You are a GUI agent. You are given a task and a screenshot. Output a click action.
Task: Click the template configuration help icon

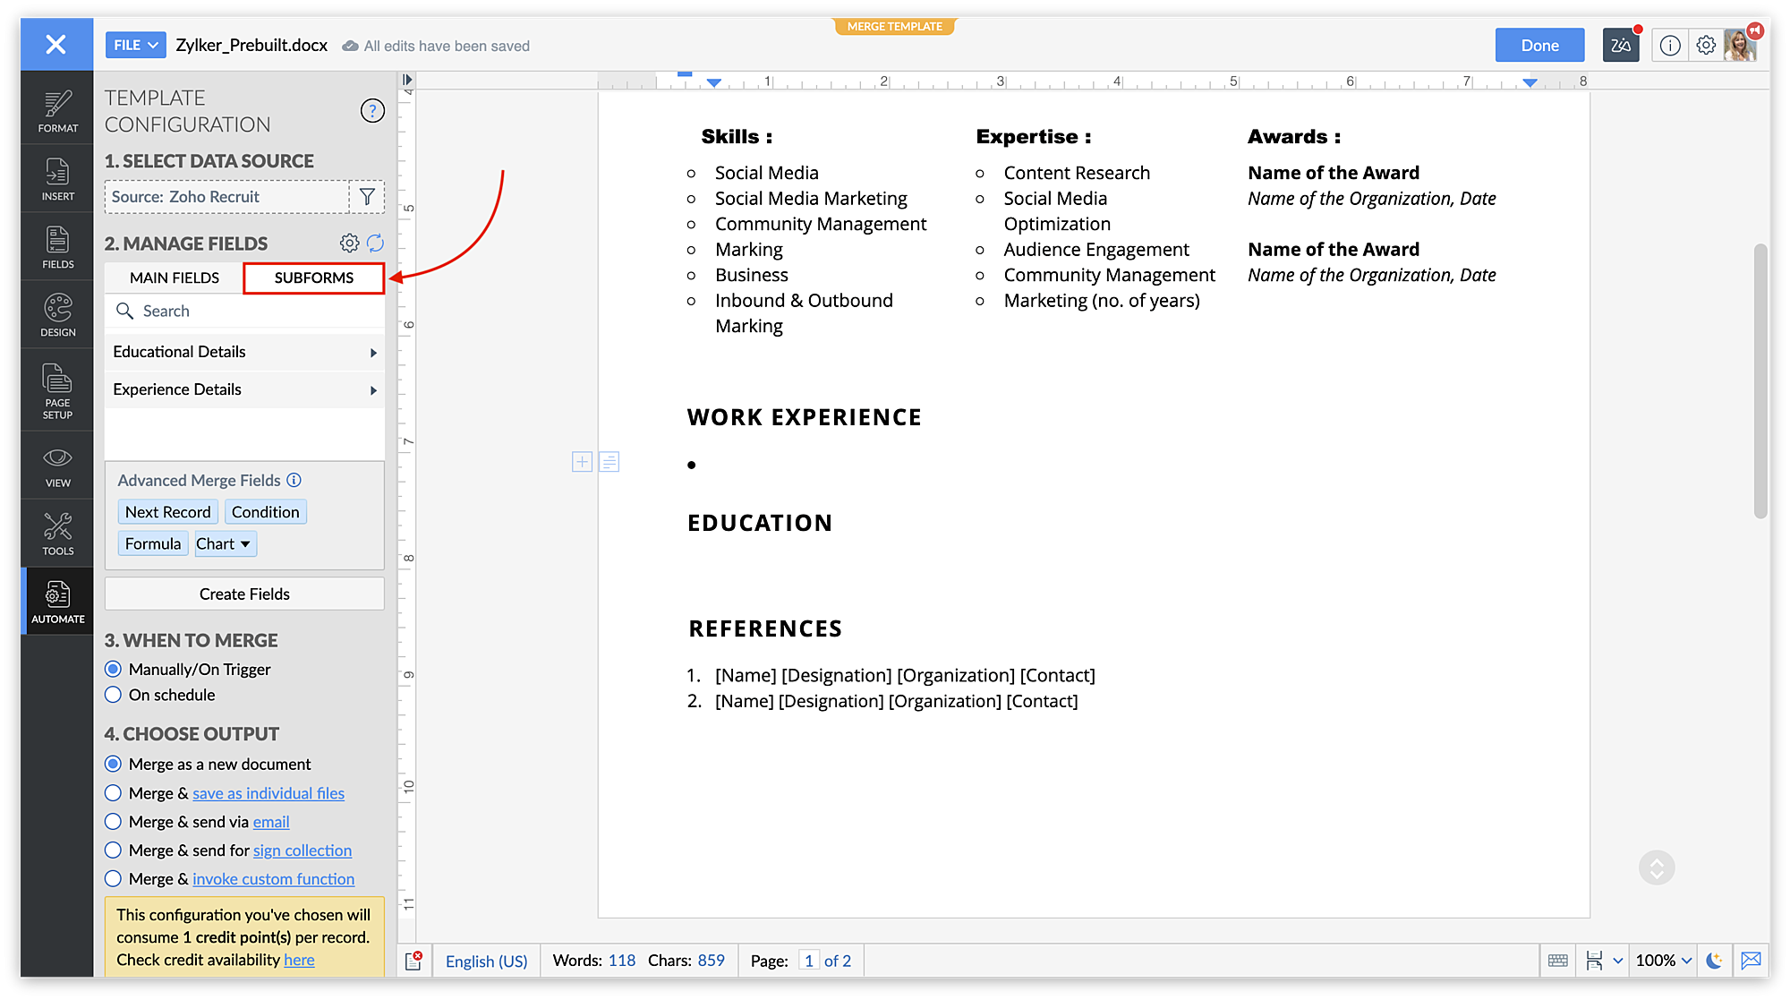click(372, 111)
